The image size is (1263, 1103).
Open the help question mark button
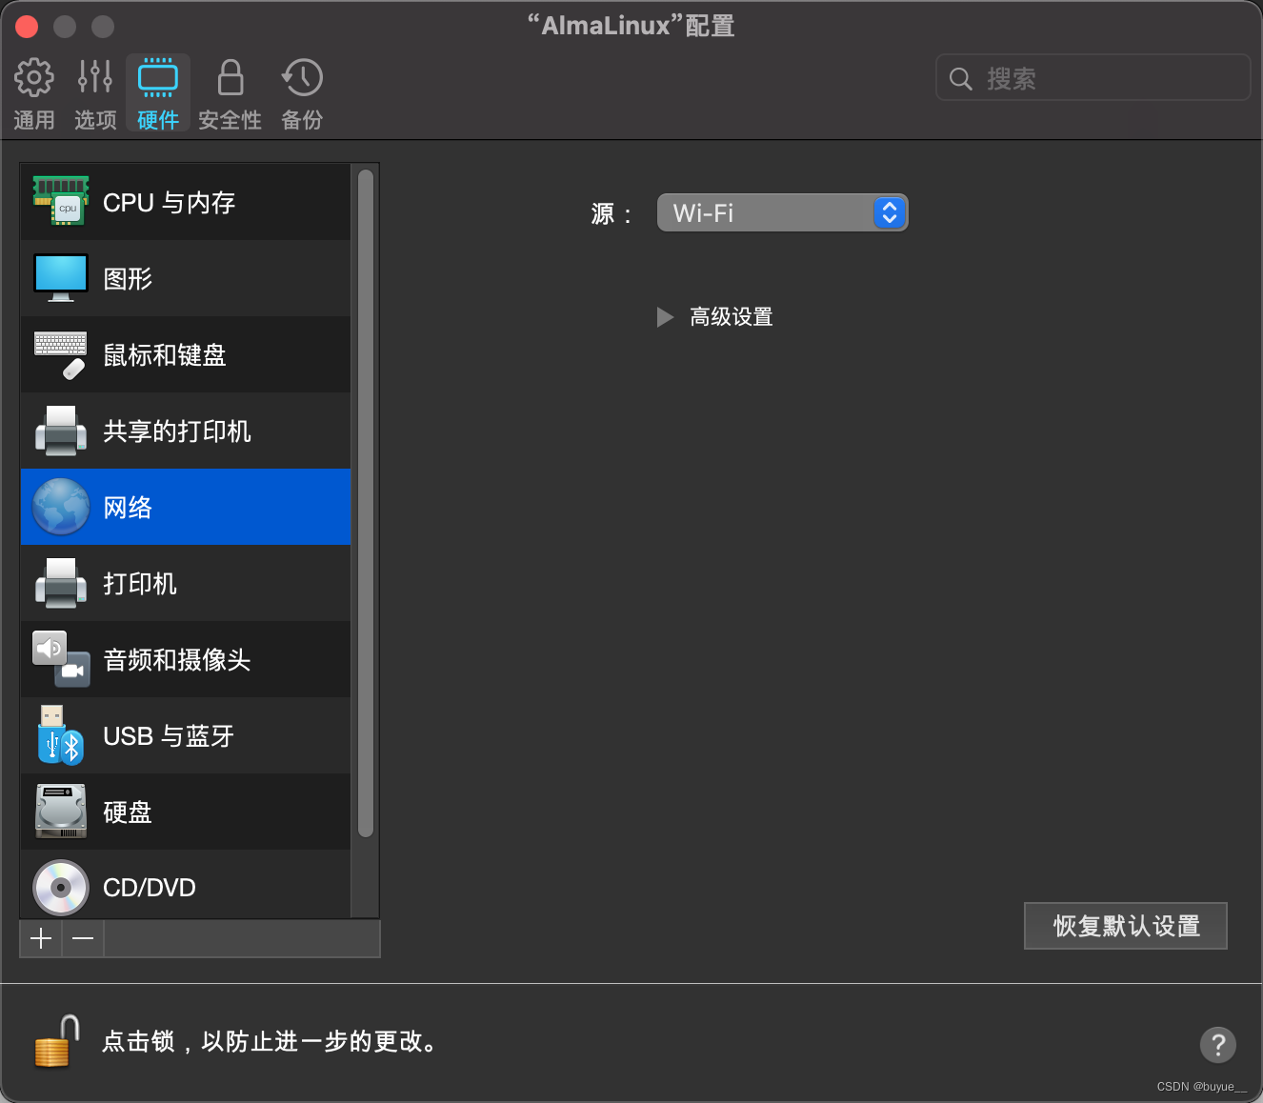click(x=1217, y=1045)
